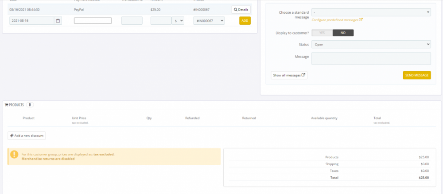Click the SEND MESSAGE button
Image resolution: width=443 pixels, height=194 pixels.
tap(416, 76)
